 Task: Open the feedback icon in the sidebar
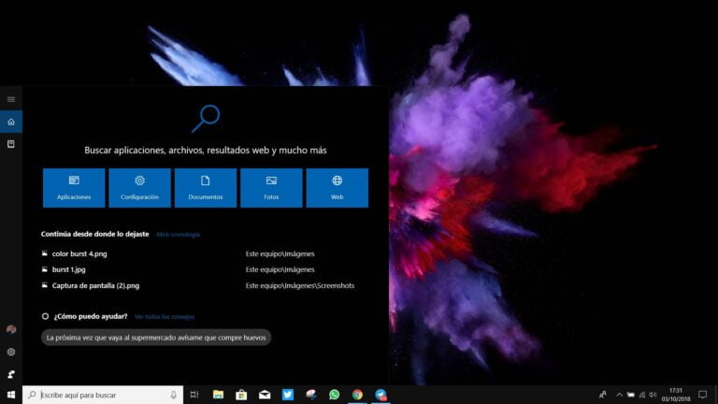click(11, 374)
